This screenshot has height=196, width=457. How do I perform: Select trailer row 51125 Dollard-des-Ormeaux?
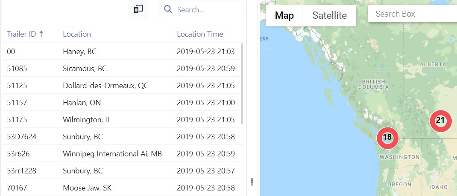pos(122,86)
